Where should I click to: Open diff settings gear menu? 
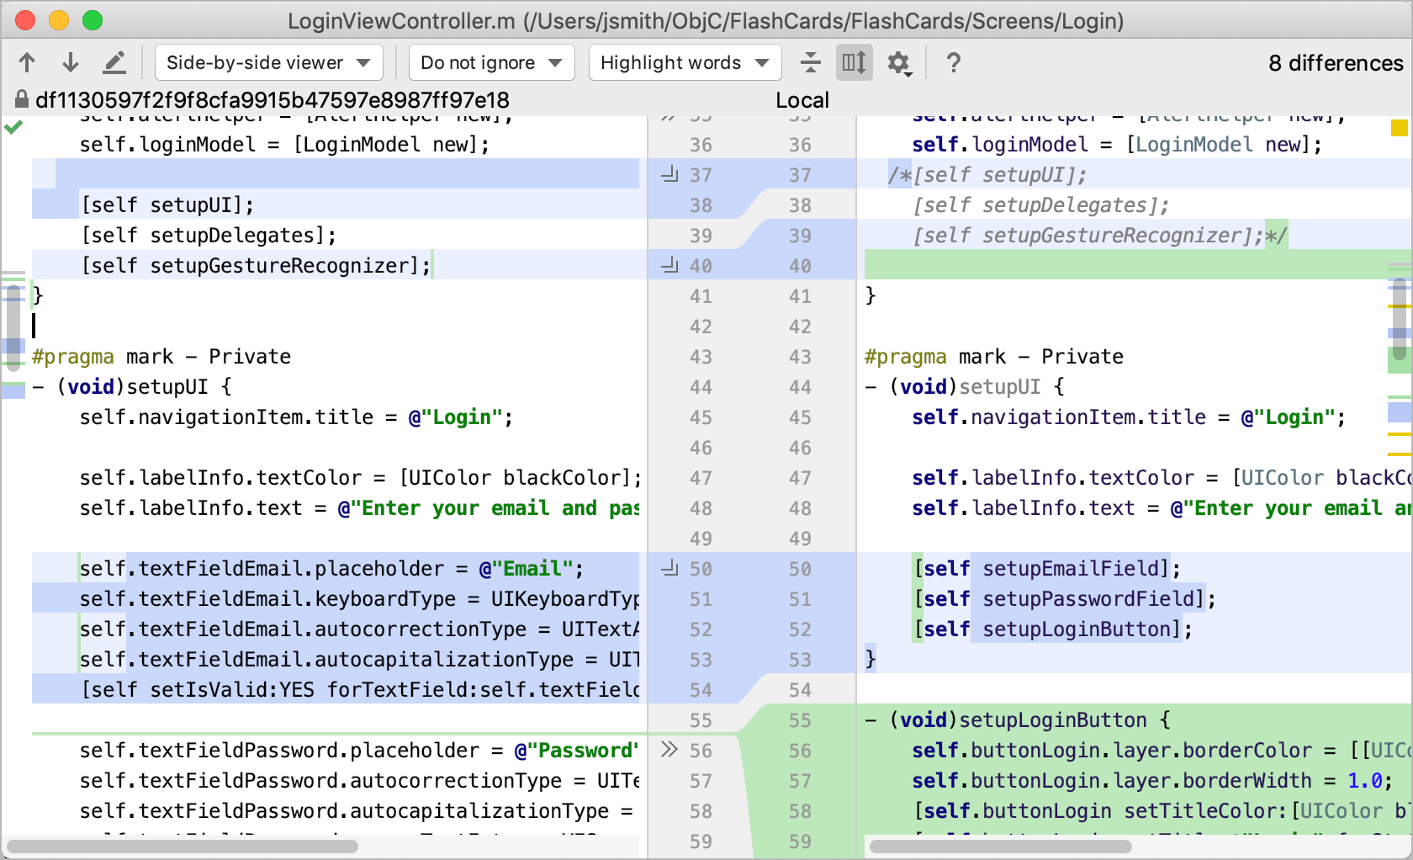coord(900,62)
